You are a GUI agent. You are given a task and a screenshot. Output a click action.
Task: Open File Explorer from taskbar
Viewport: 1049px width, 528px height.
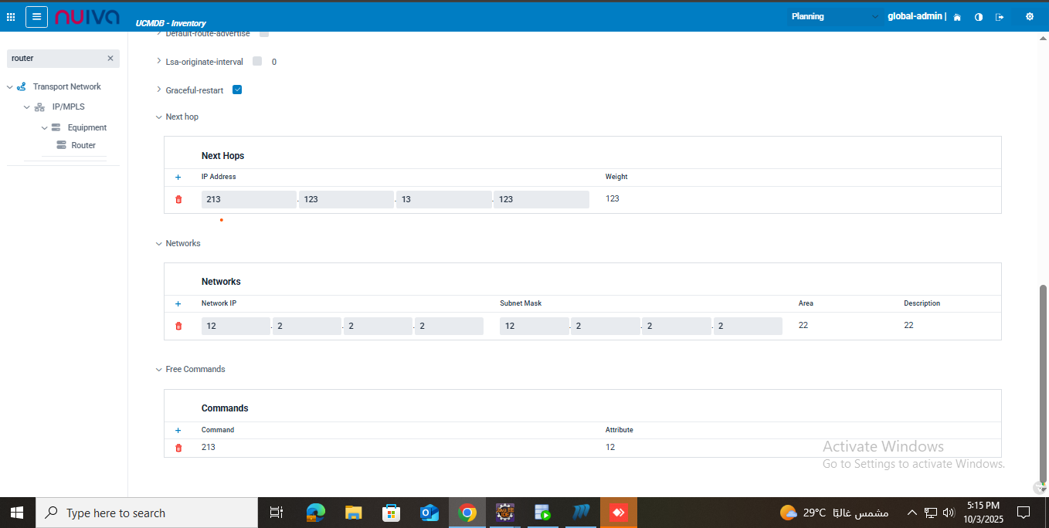(x=353, y=513)
